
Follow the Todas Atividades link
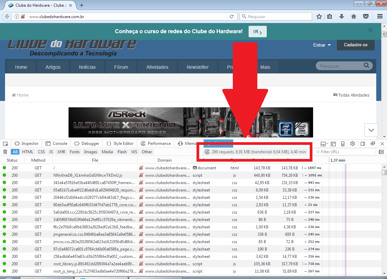click(x=351, y=95)
